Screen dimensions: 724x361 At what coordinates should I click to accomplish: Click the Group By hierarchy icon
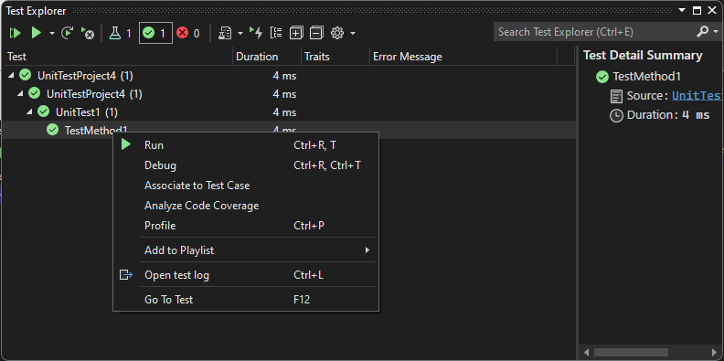click(x=276, y=33)
